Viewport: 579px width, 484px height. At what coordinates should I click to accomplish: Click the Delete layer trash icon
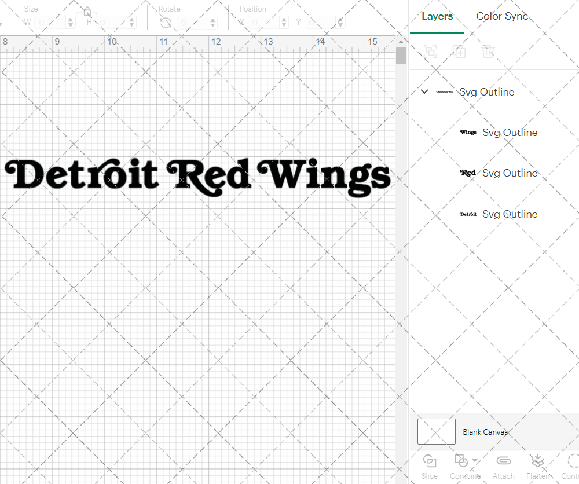[488, 52]
